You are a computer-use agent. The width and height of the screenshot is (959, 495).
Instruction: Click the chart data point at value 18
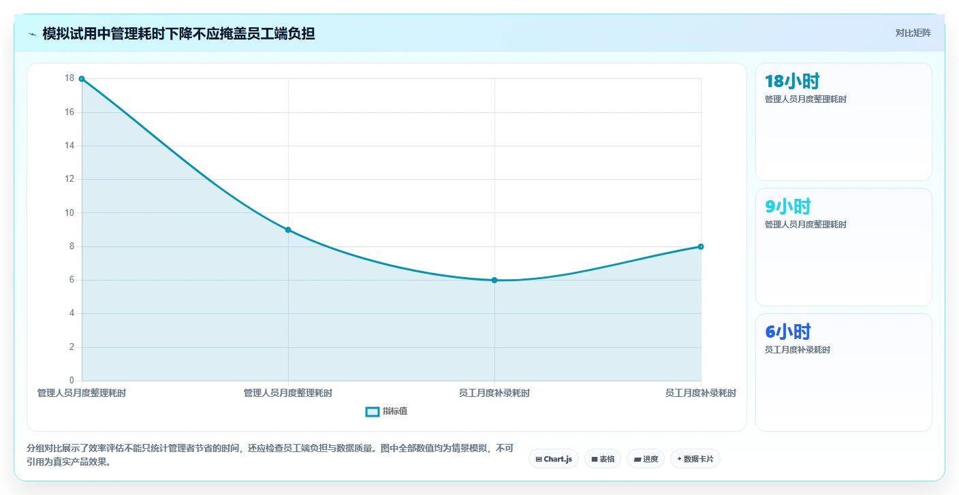pos(82,79)
